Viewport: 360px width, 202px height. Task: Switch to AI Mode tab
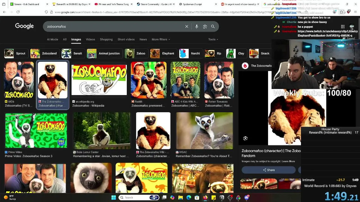tap(52, 39)
